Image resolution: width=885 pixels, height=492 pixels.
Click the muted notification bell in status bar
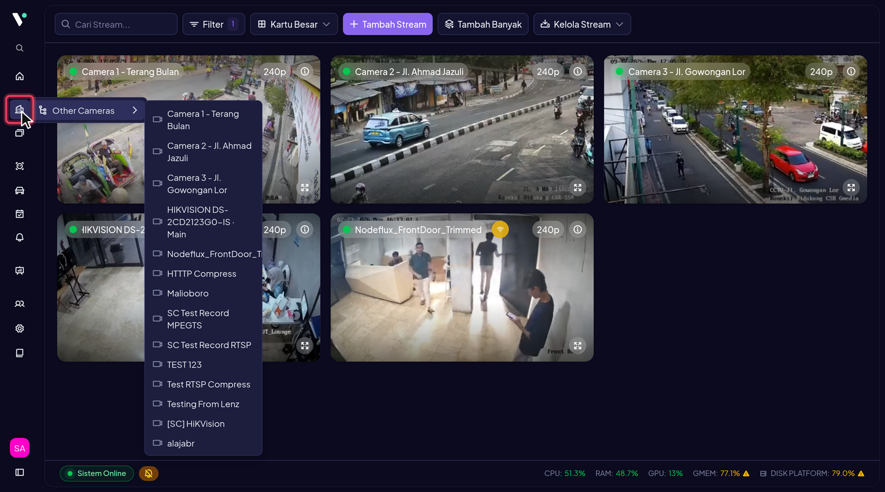149,474
